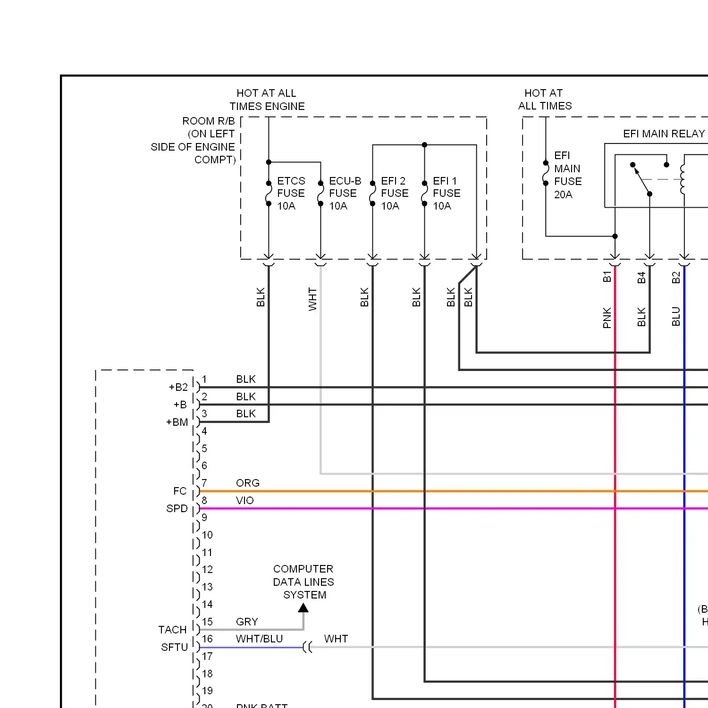Screen dimensions: 708x708
Task: Click the EFI main relay coil symbol
Action: click(x=683, y=179)
